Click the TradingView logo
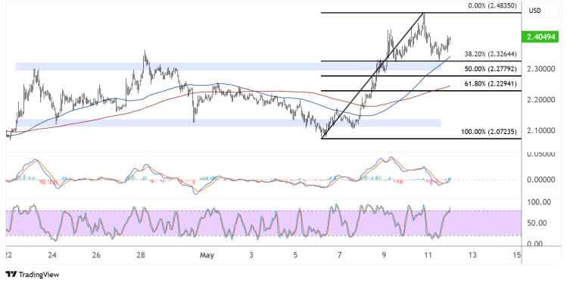 [x=33, y=275]
